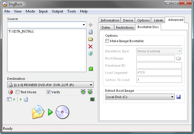
Task: Expand the Extract Boot Image drive dropdown
Action: [x=172, y=97]
